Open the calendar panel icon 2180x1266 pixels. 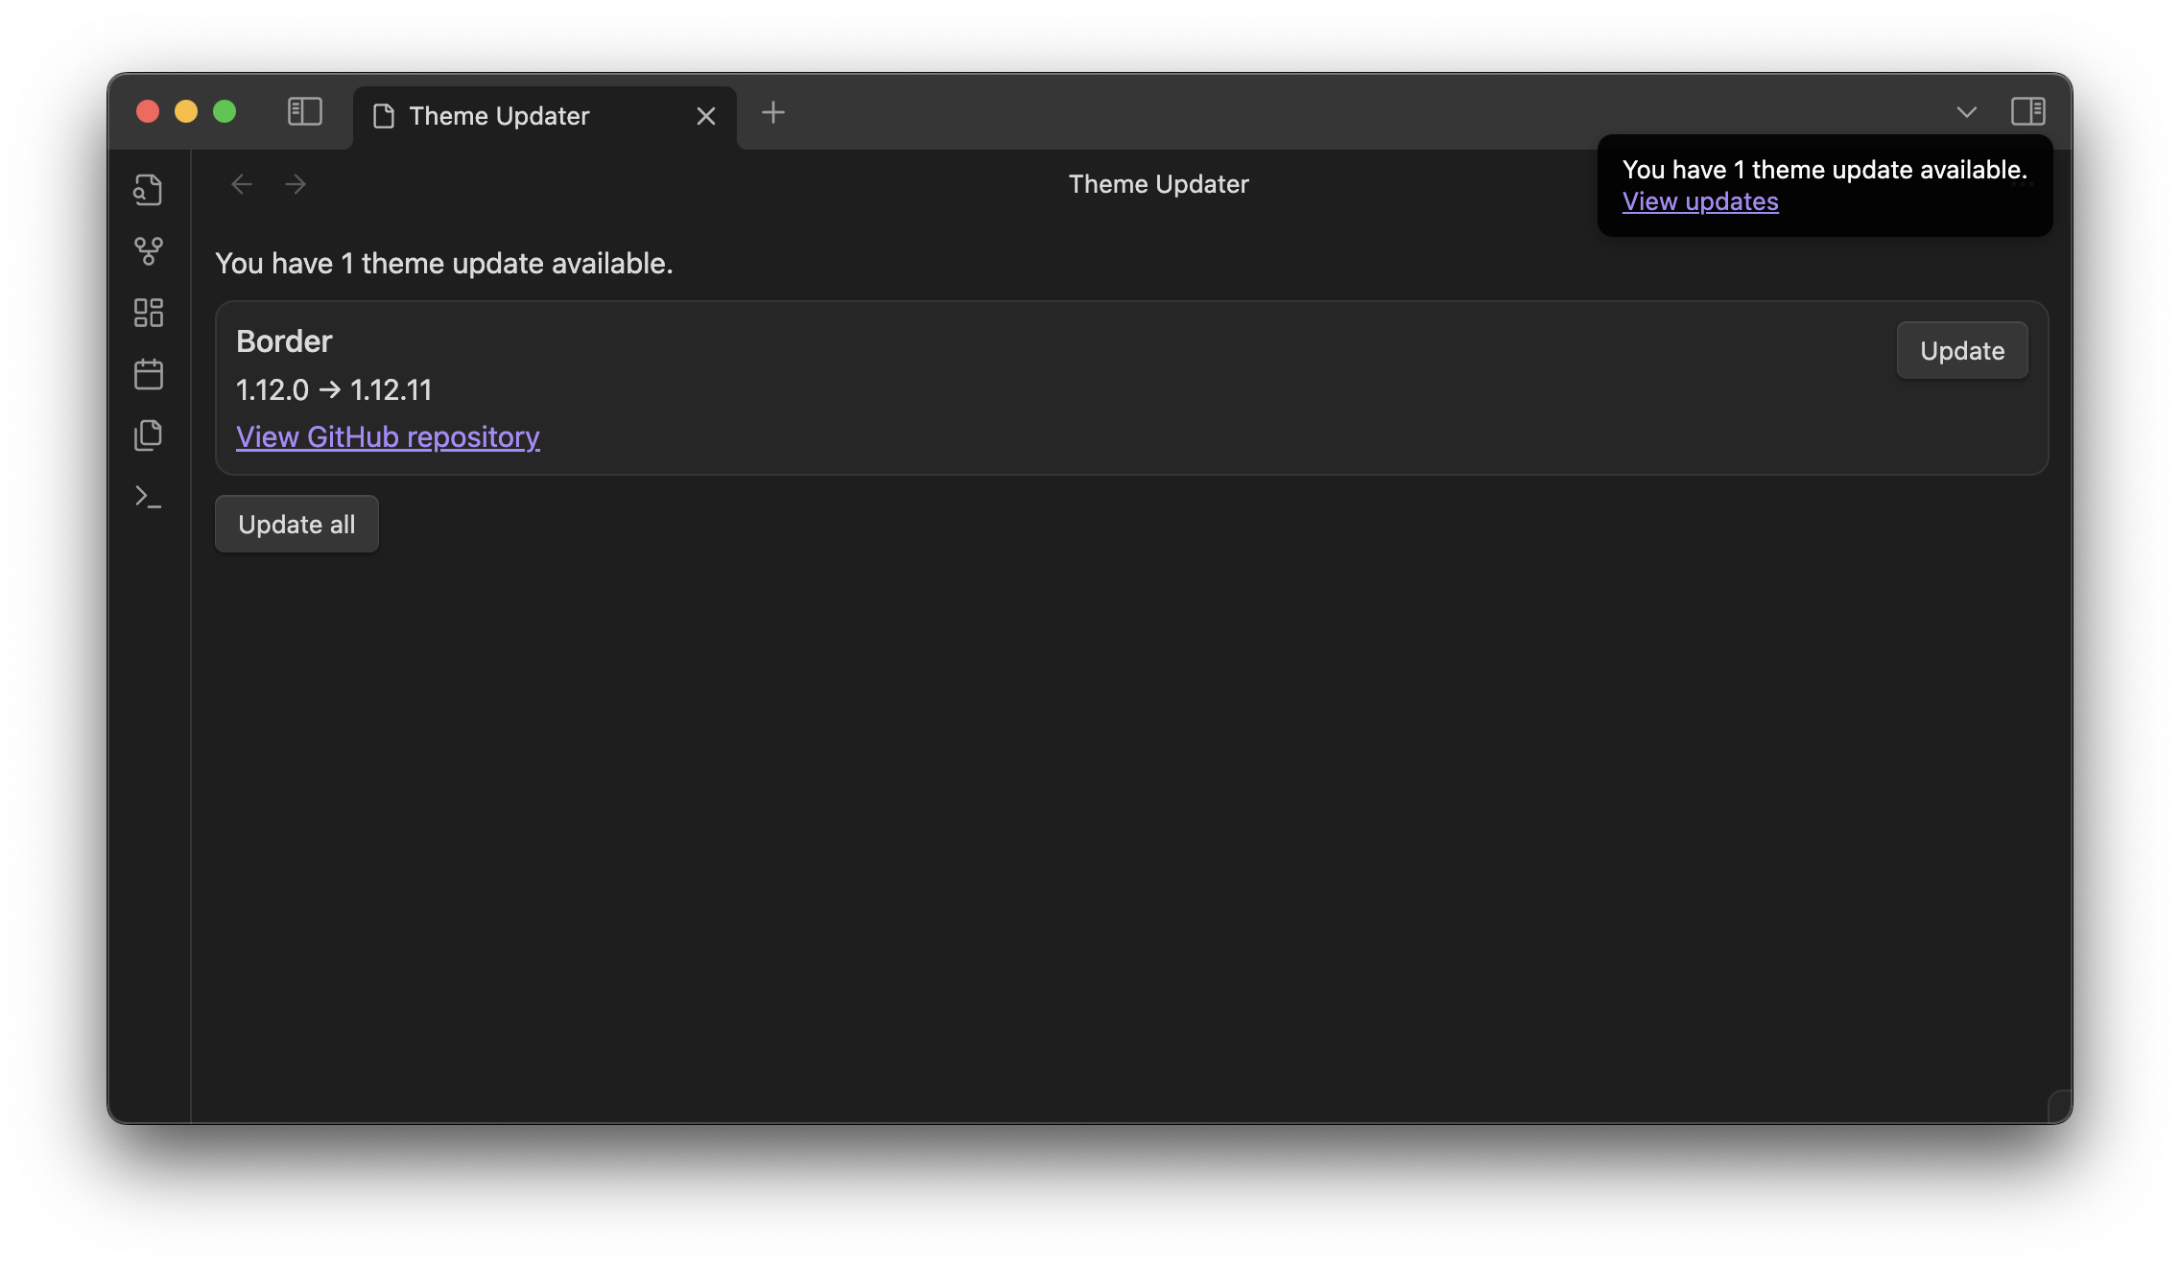click(149, 374)
